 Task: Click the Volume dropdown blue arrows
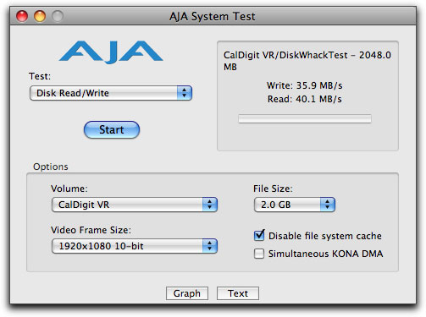(210, 205)
